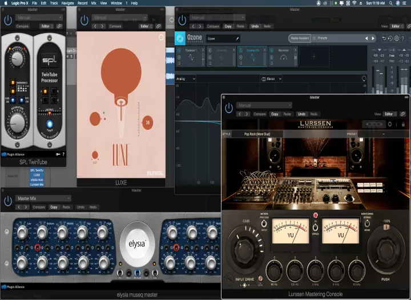Remove the Equalizer 1 module with its X
This screenshot has width=411, height=300.
pyautogui.click(x=203, y=50)
